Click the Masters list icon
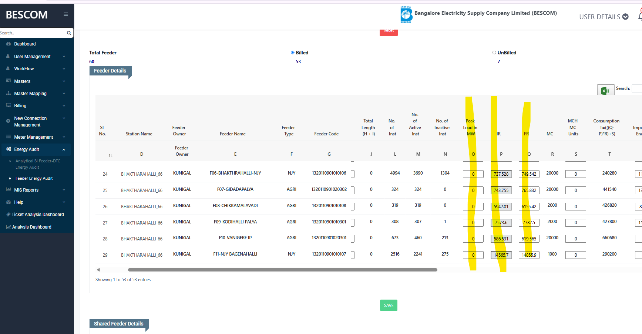 pyautogui.click(x=9, y=81)
